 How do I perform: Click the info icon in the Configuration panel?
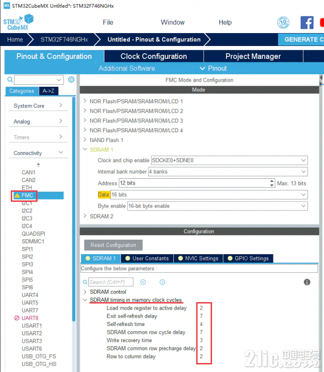pyautogui.click(x=306, y=282)
